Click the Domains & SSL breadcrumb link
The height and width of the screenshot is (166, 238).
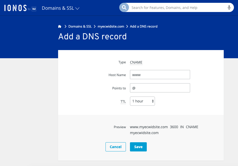tap(80, 26)
